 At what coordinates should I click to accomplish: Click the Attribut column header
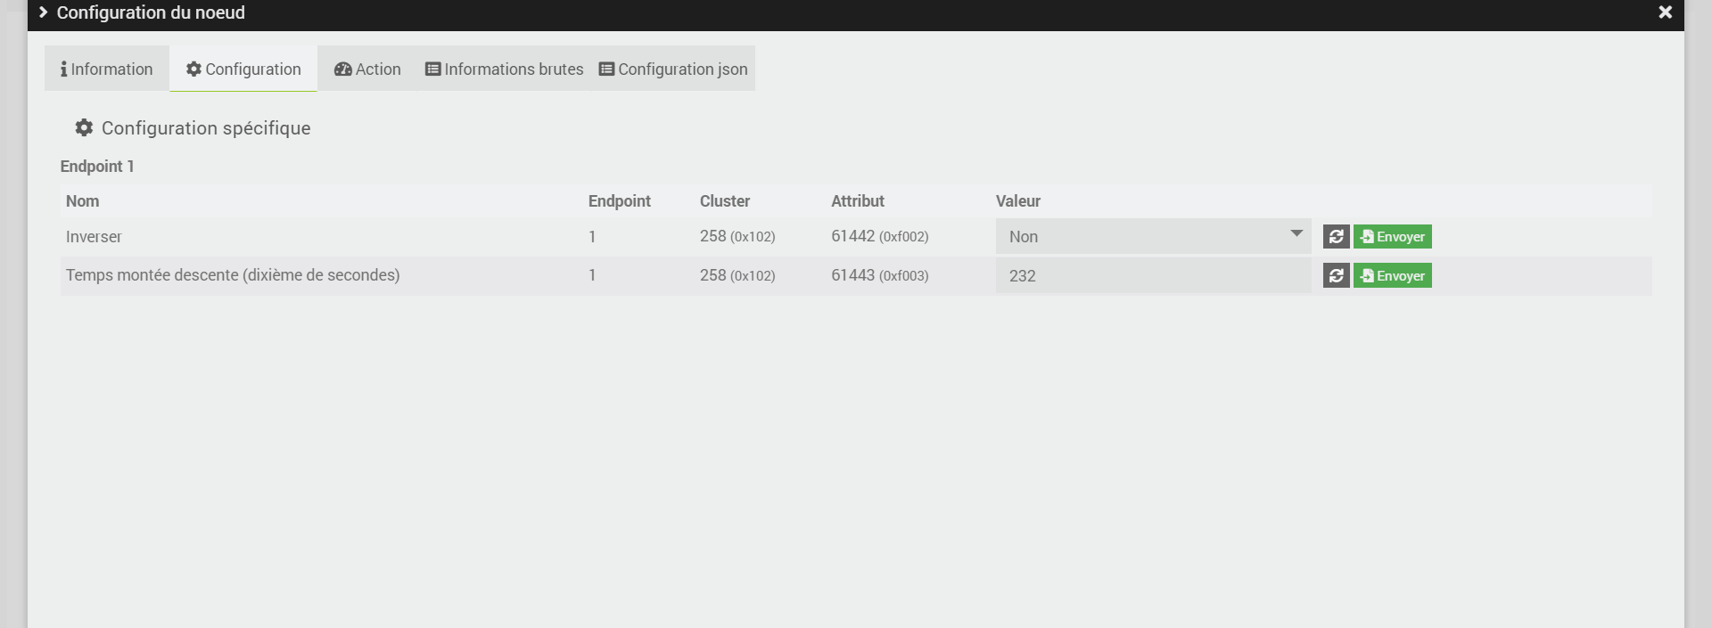click(x=857, y=201)
